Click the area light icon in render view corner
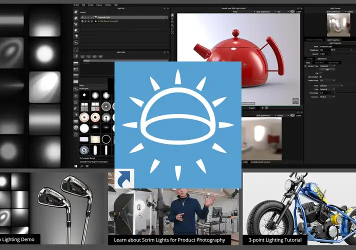The width and height of the screenshot is (356, 250). coord(295,101)
